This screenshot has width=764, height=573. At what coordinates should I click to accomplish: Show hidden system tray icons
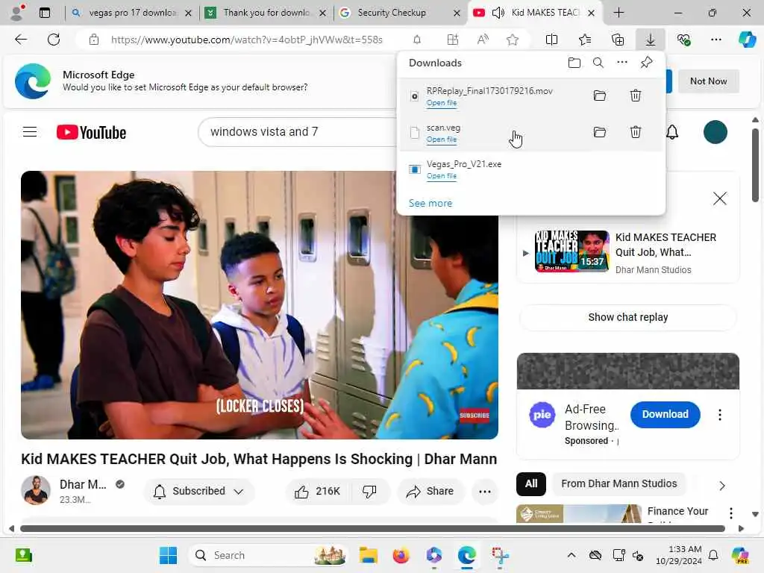coord(571,555)
